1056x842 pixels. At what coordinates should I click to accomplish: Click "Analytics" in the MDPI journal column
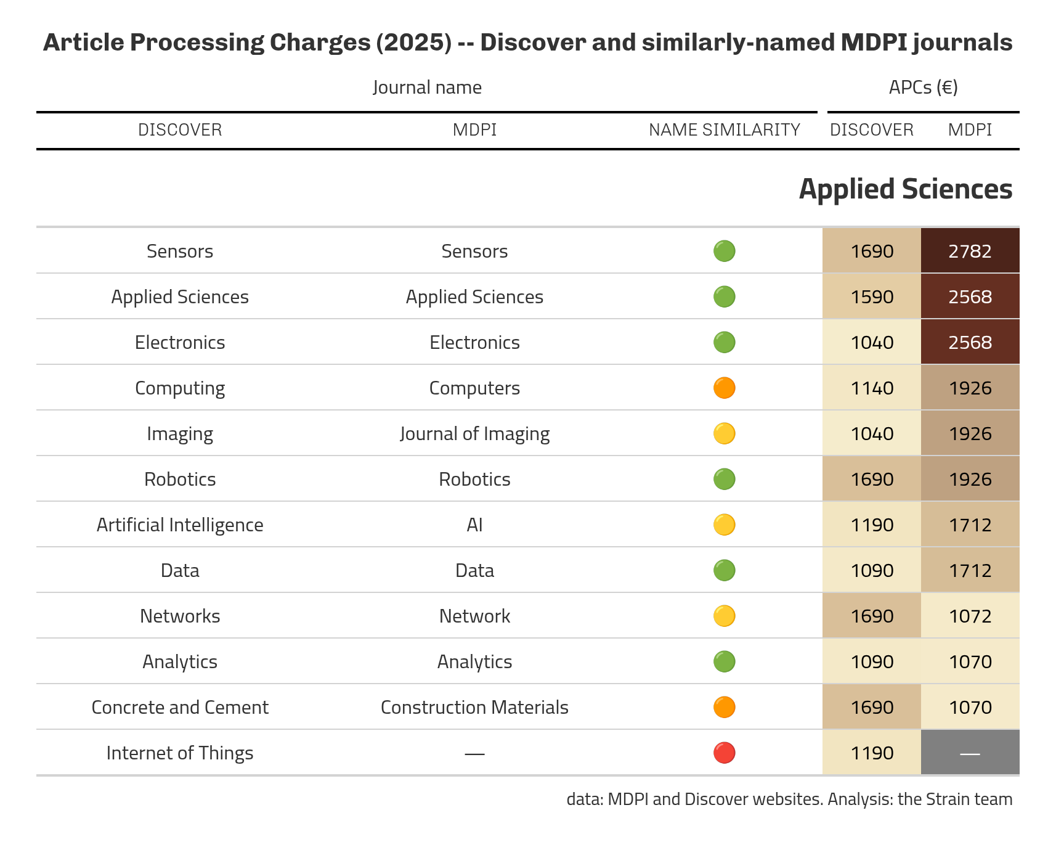tap(474, 662)
